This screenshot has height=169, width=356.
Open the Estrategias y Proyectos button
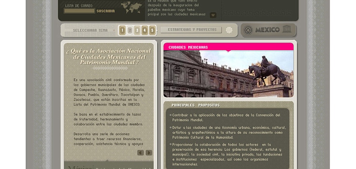click(191, 30)
